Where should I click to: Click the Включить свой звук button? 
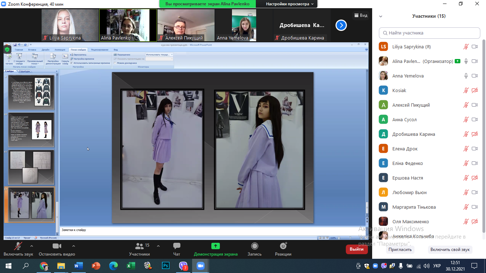(x=450, y=250)
